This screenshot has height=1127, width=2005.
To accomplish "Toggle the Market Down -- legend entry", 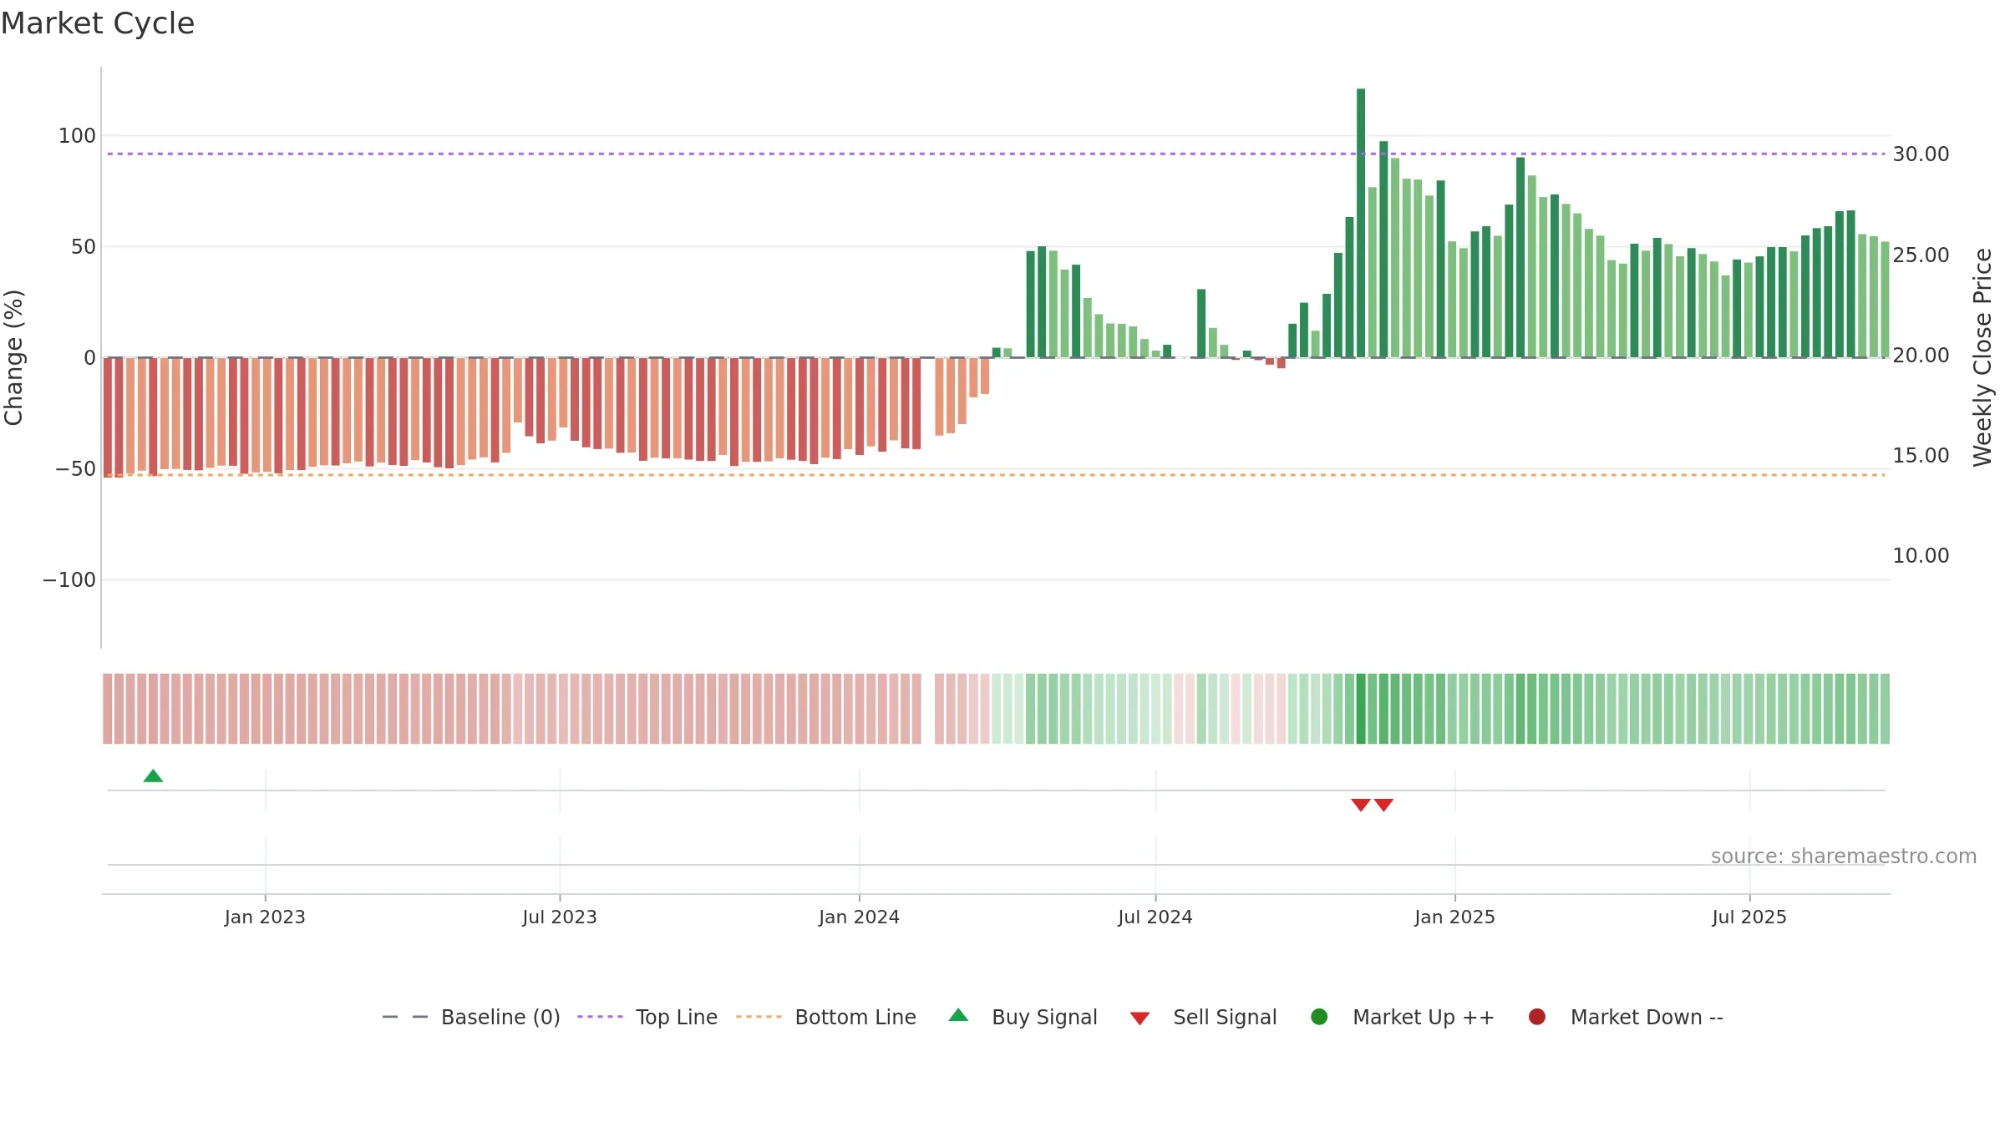I will 1626,1017.
